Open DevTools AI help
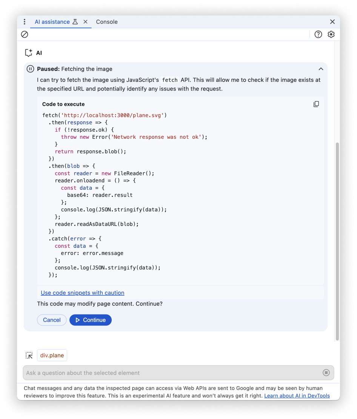 coord(318,34)
